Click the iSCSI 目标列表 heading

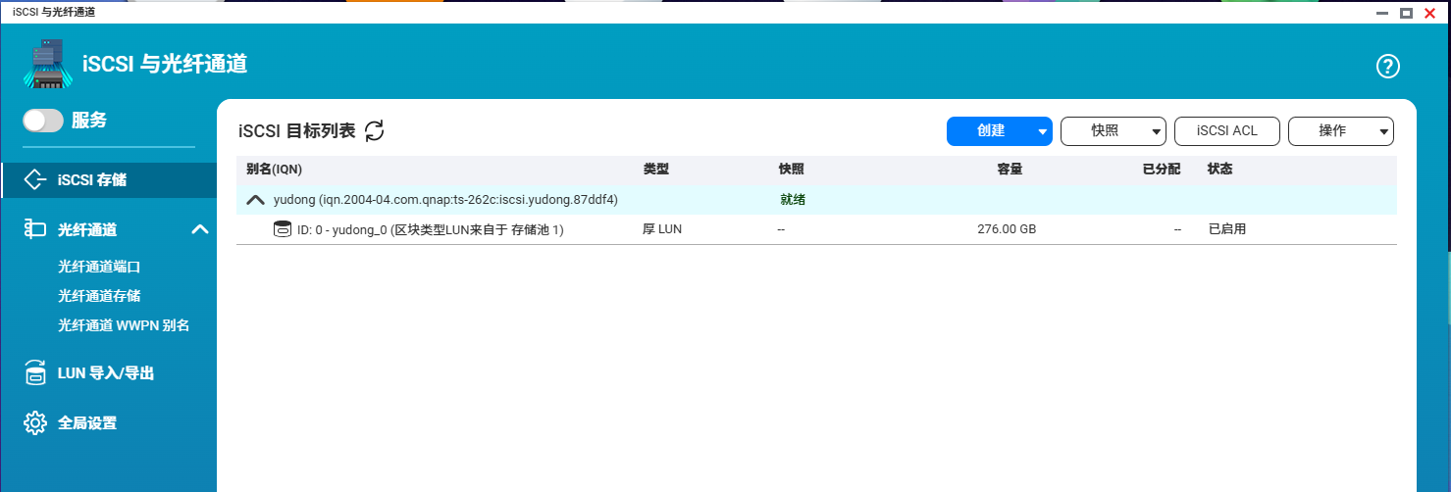pos(296,130)
